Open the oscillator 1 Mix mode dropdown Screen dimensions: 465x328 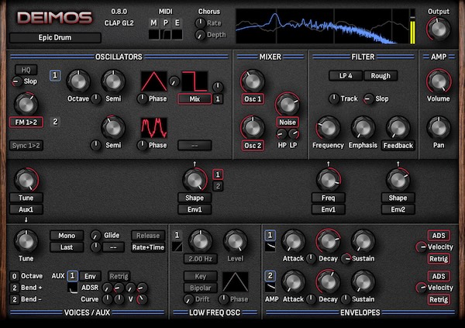(x=195, y=98)
